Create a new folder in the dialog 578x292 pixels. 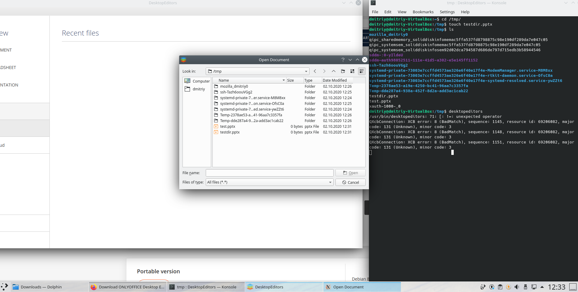click(343, 71)
